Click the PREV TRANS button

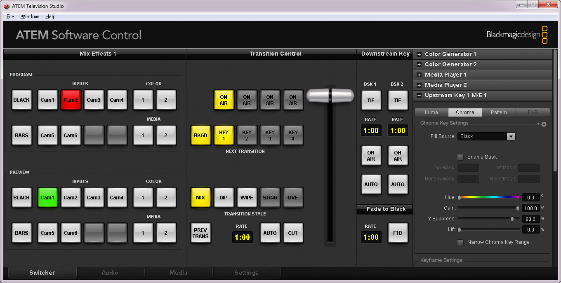point(200,233)
